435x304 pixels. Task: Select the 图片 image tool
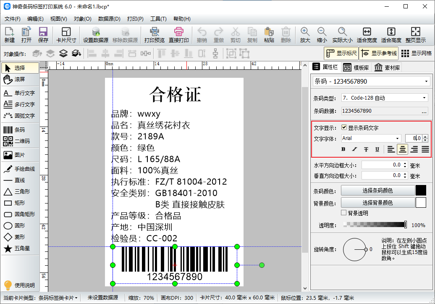(x=20, y=155)
